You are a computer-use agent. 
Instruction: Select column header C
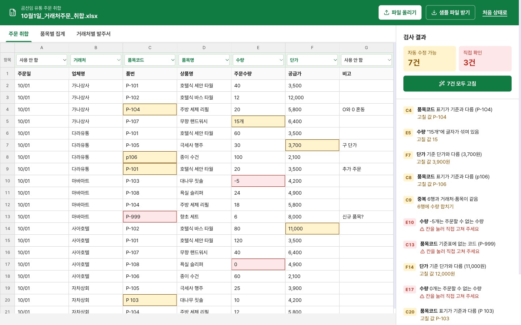point(150,48)
